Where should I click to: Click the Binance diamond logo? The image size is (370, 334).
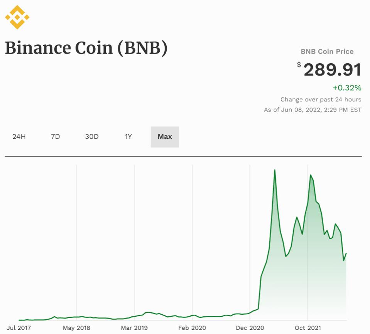tap(16, 16)
